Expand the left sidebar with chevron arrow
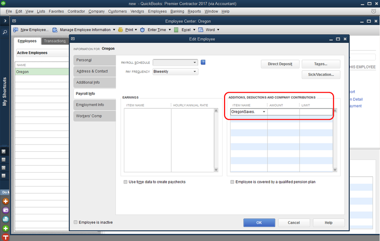The image size is (380, 241). 5,21
